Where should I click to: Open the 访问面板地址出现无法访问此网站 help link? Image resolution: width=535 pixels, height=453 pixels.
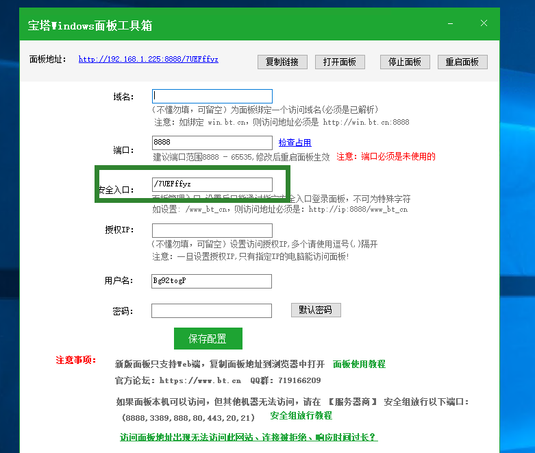click(249, 437)
